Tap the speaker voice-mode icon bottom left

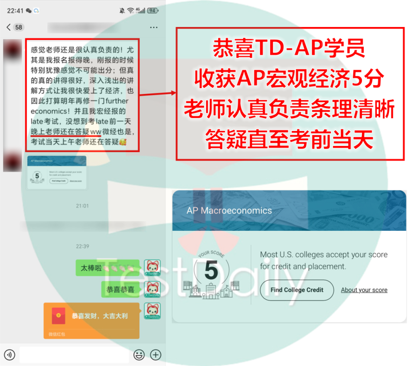(8, 355)
